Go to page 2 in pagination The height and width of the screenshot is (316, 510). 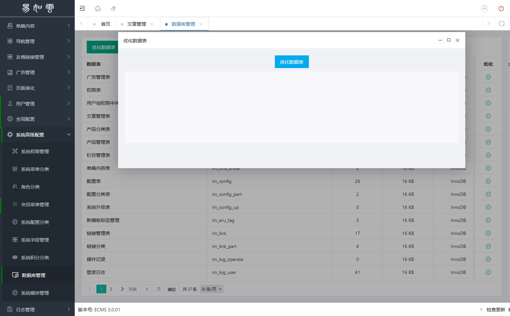111,289
